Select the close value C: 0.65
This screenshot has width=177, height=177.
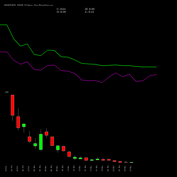[61, 9]
